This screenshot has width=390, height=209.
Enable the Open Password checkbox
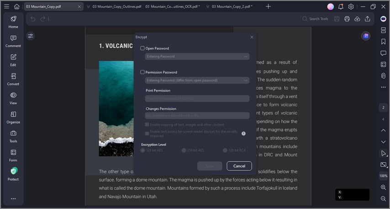(x=142, y=48)
